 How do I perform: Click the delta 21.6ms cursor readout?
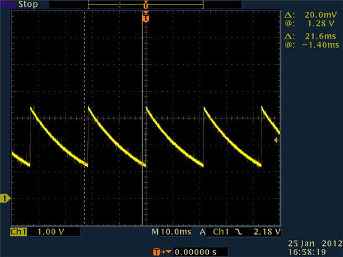point(310,36)
